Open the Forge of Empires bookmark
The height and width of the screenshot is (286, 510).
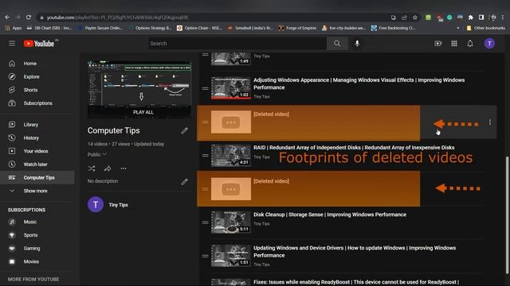point(297,29)
